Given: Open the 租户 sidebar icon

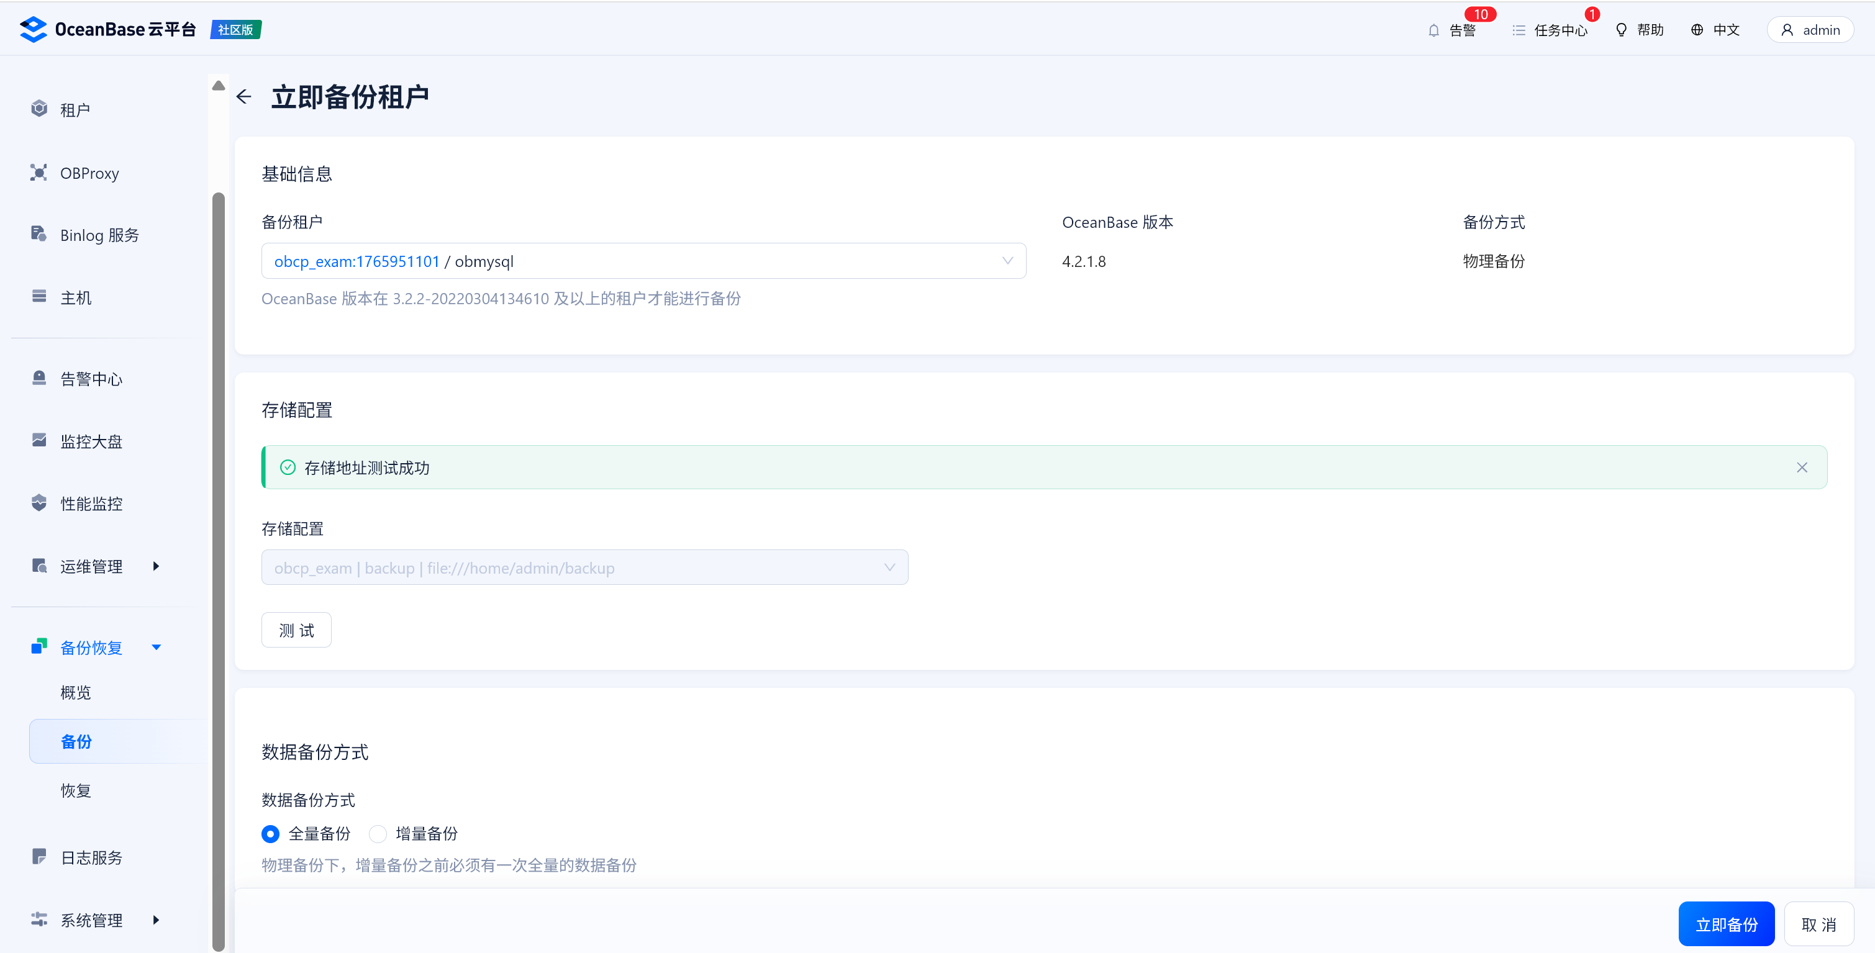Looking at the screenshot, I should pyautogui.click(x=39, y=109).
